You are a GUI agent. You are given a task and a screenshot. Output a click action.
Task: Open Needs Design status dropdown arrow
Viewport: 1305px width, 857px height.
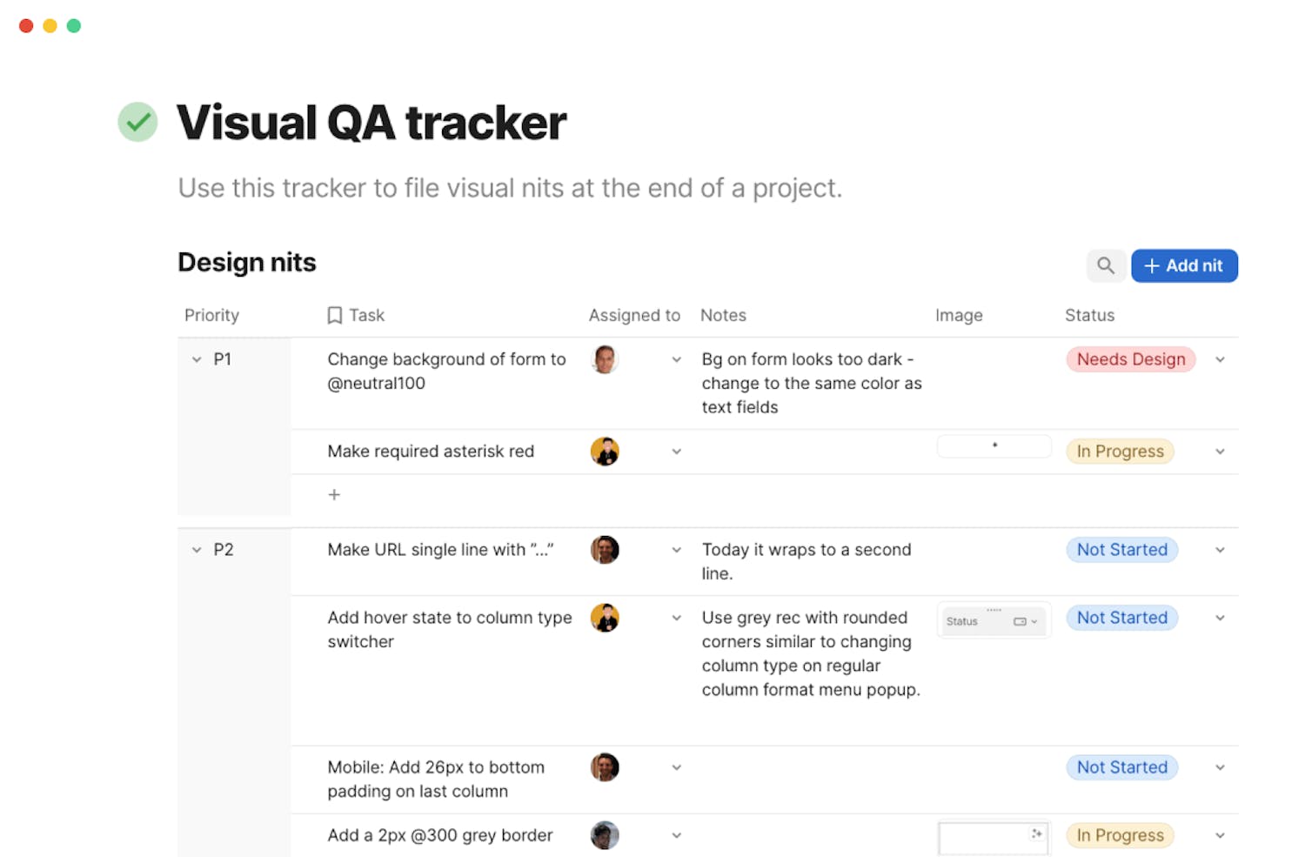coord(1220,359)
